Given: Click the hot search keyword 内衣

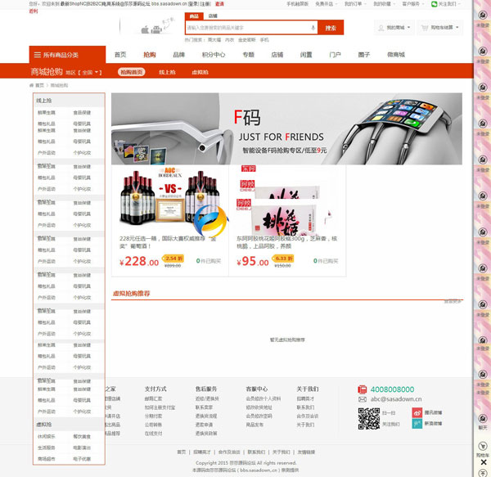Looking at the screenshot, I should click(229, 40).
